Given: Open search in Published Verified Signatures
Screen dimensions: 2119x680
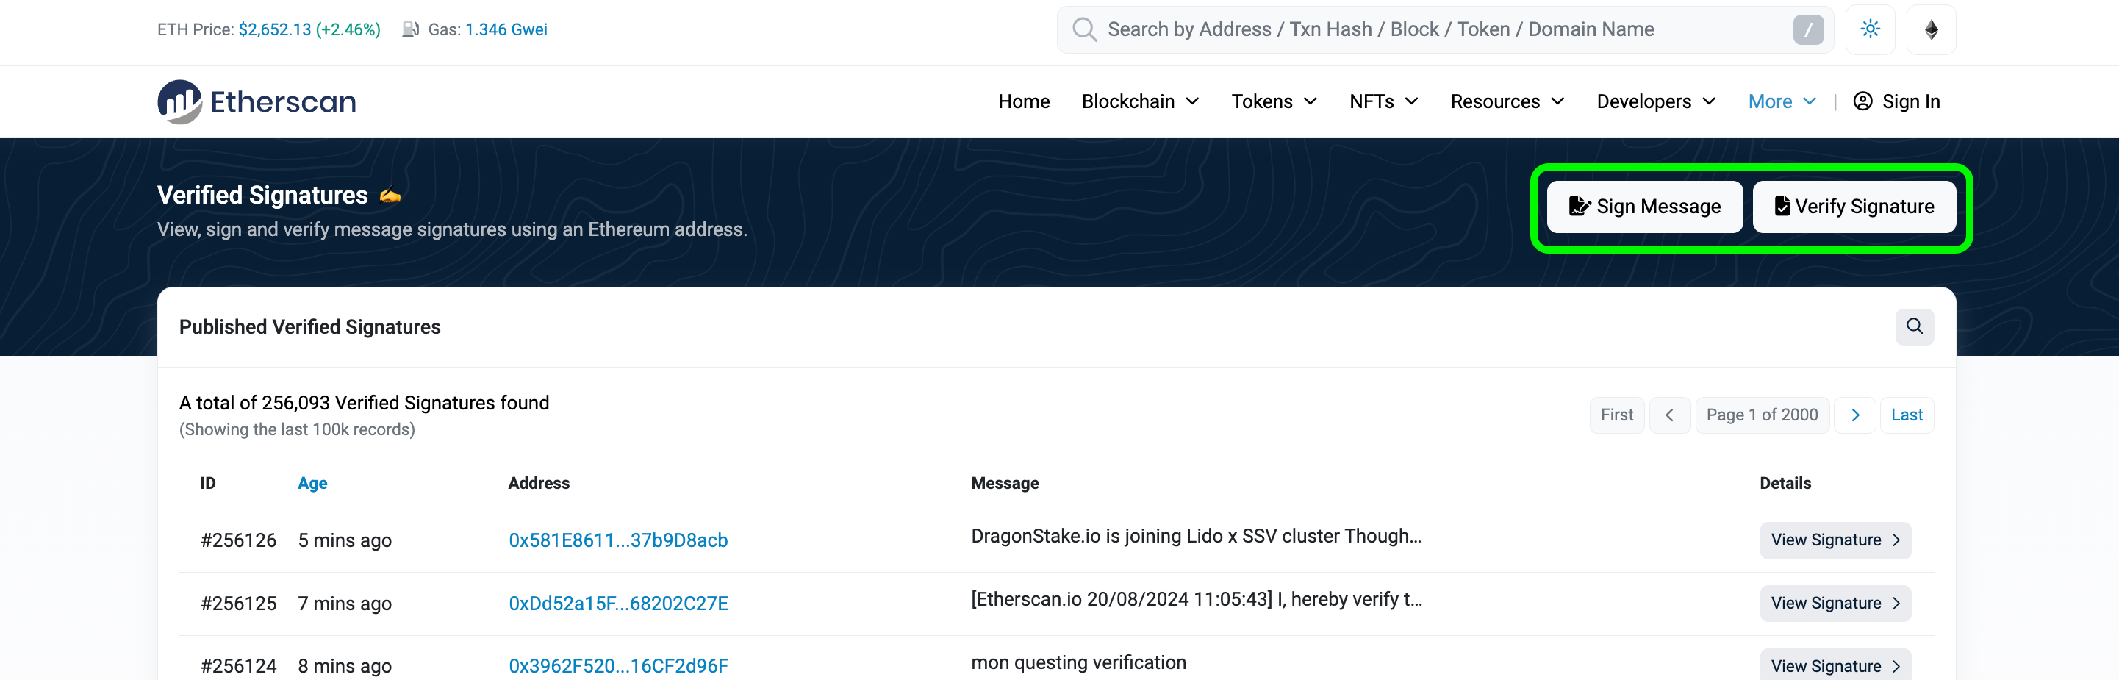Looking at the screenshot, I should click(1914, 326).
